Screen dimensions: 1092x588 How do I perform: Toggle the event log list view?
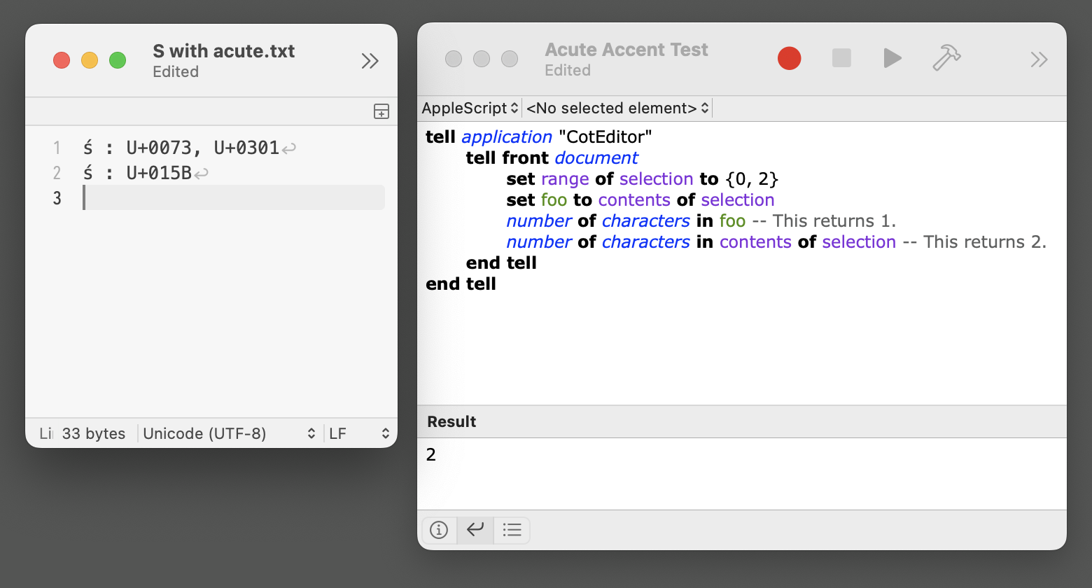(511, 530)
